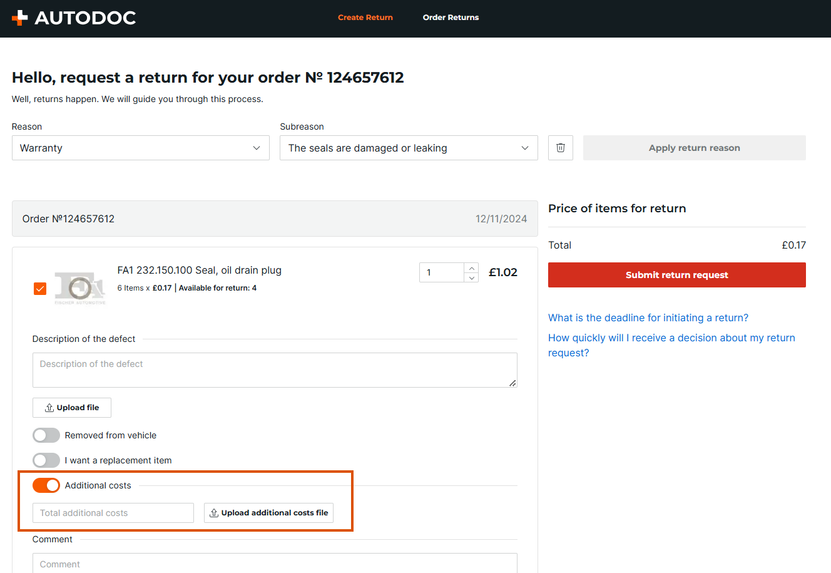
Task: Focus the Description of the defect textarea
Action: [x=274, y=370]
